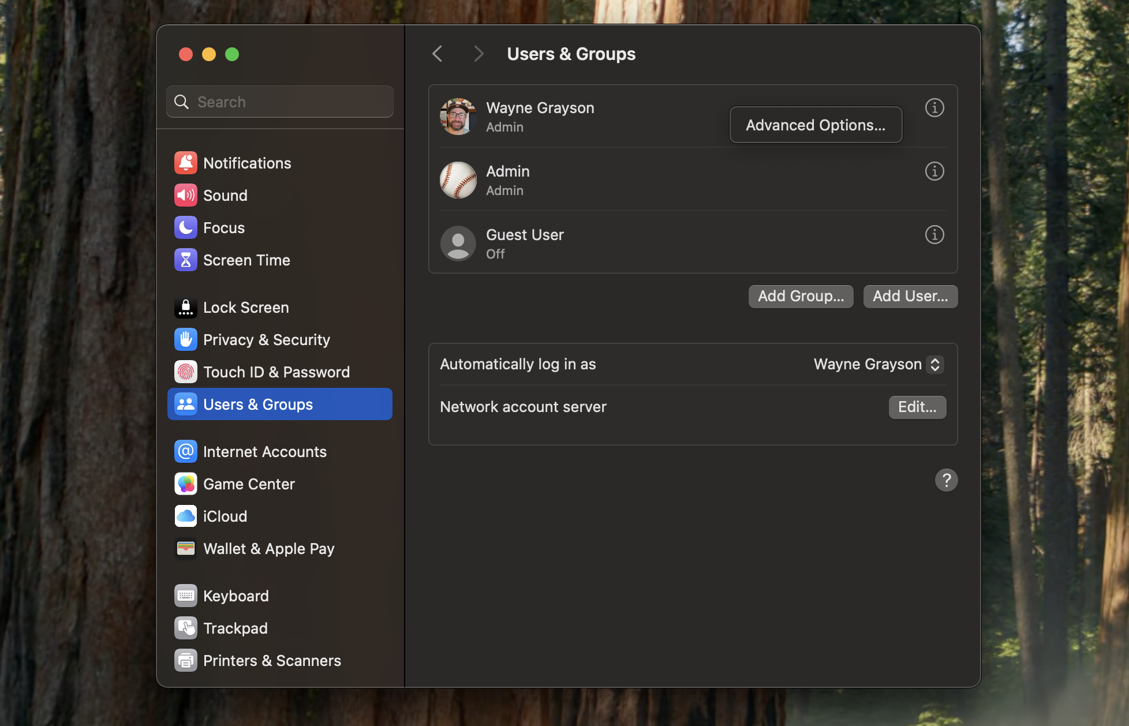Image resolution: width=1129 pixels, height=726 pixels.
Task: Click the forward navigation arrow
Action: 478,53
